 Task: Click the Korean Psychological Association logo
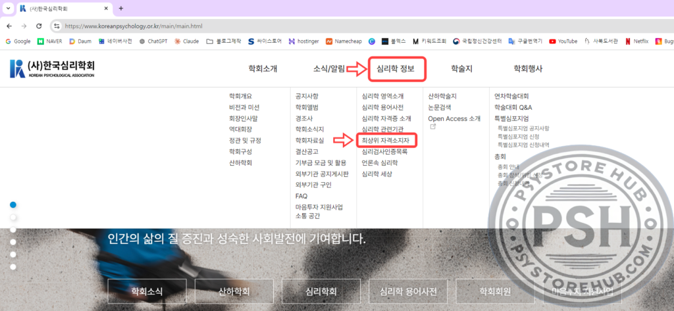(x=53, y=68)
